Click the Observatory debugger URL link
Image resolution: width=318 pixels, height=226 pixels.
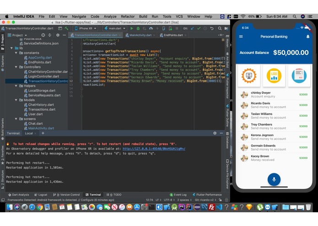point(154,149)
